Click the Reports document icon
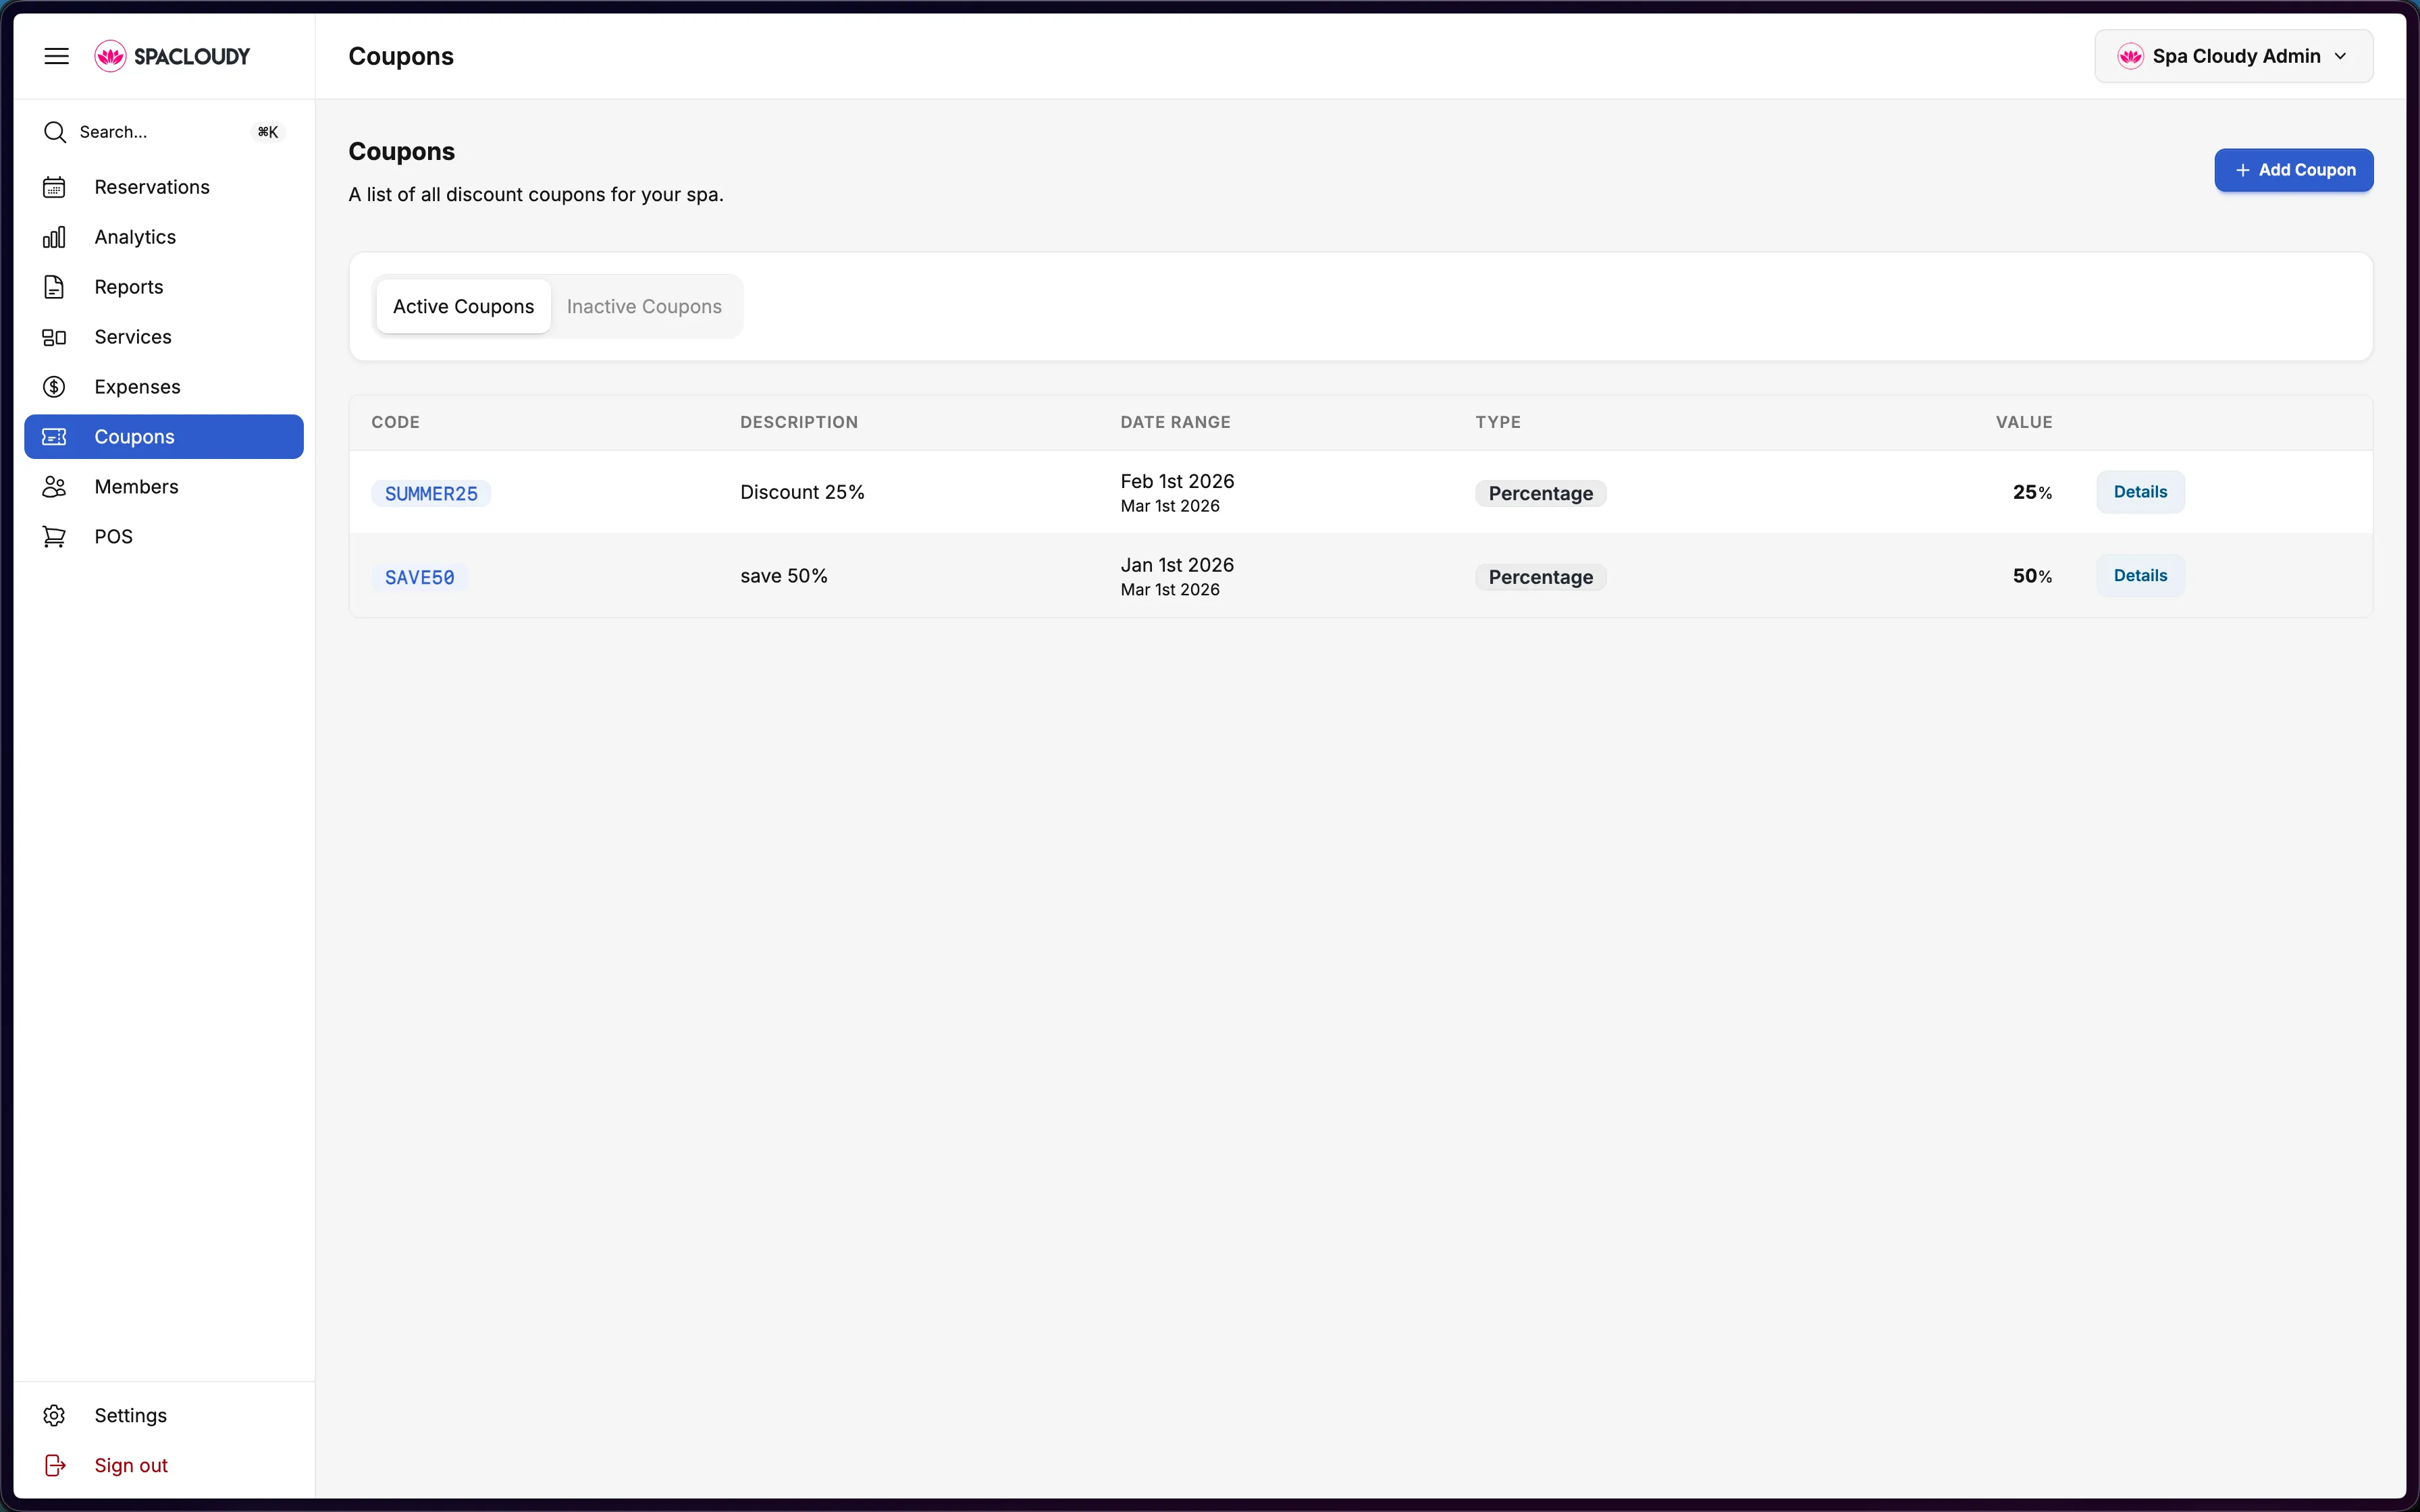Screen dimensions: 2420x1512 coord(54,287)
